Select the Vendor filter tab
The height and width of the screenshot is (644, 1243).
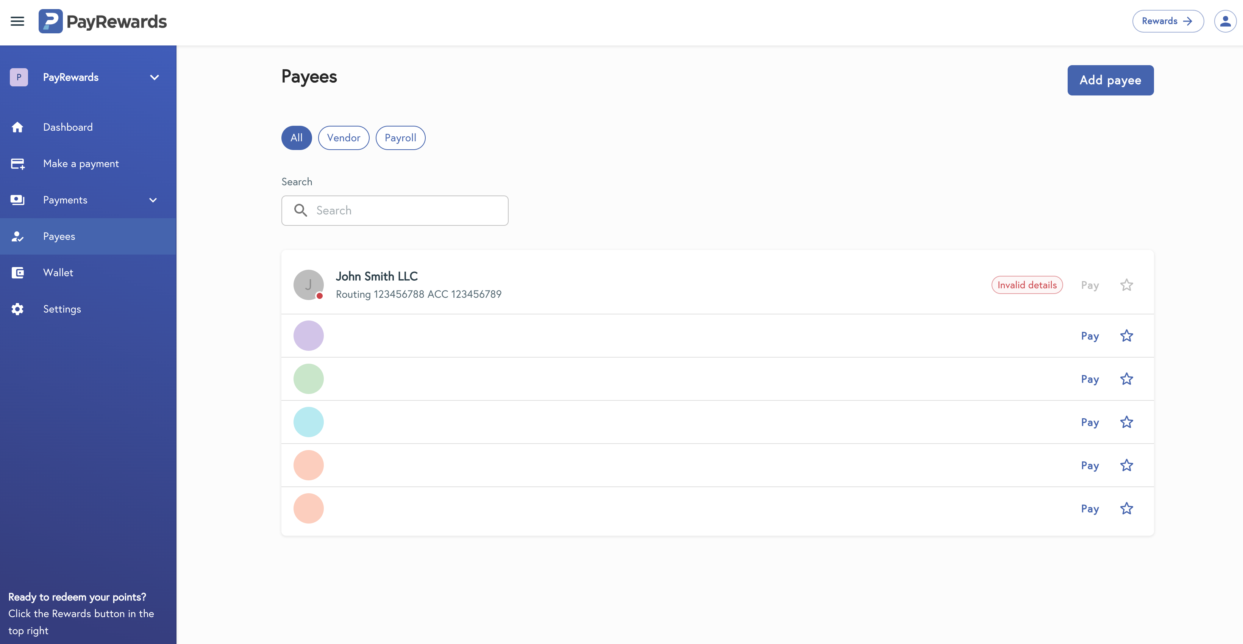343,138
